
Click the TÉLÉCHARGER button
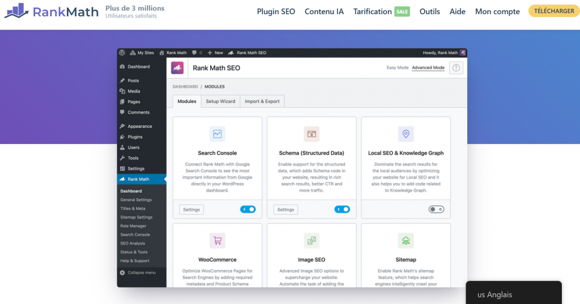554,11
